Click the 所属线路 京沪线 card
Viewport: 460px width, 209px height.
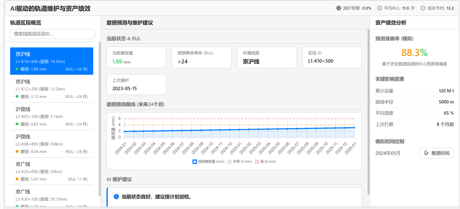(x=267, y=57)
